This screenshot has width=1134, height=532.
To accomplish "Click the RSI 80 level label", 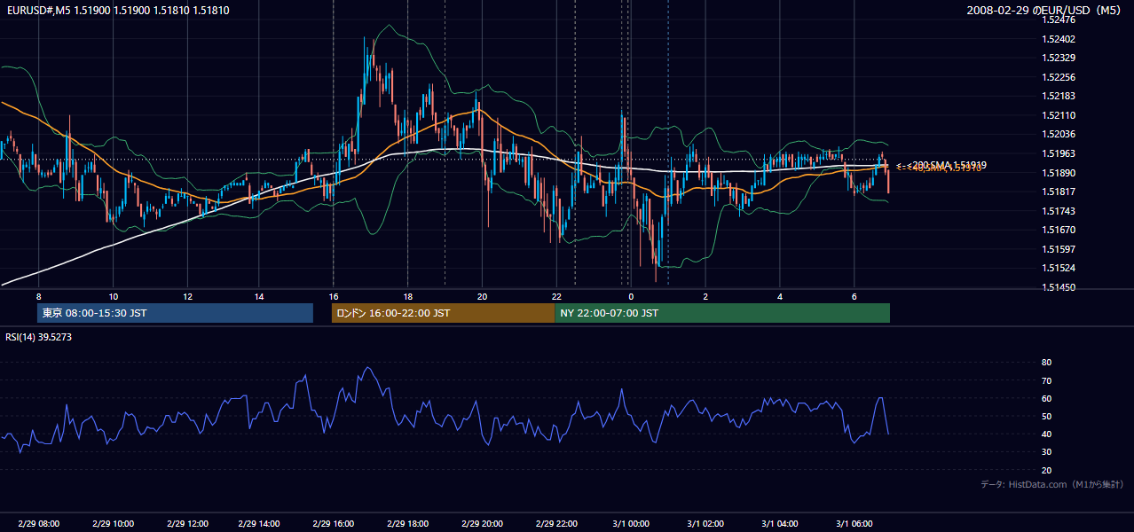I will (1046, 363).
